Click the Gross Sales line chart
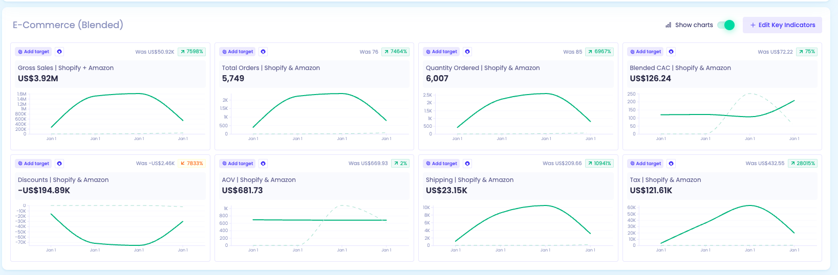The width and height of the screenshot is (838, 275). pos(110,117)
